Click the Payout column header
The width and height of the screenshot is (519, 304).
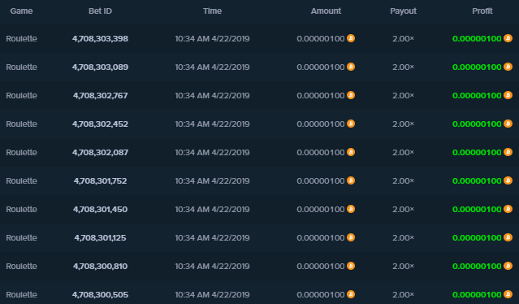pos(403,11)
